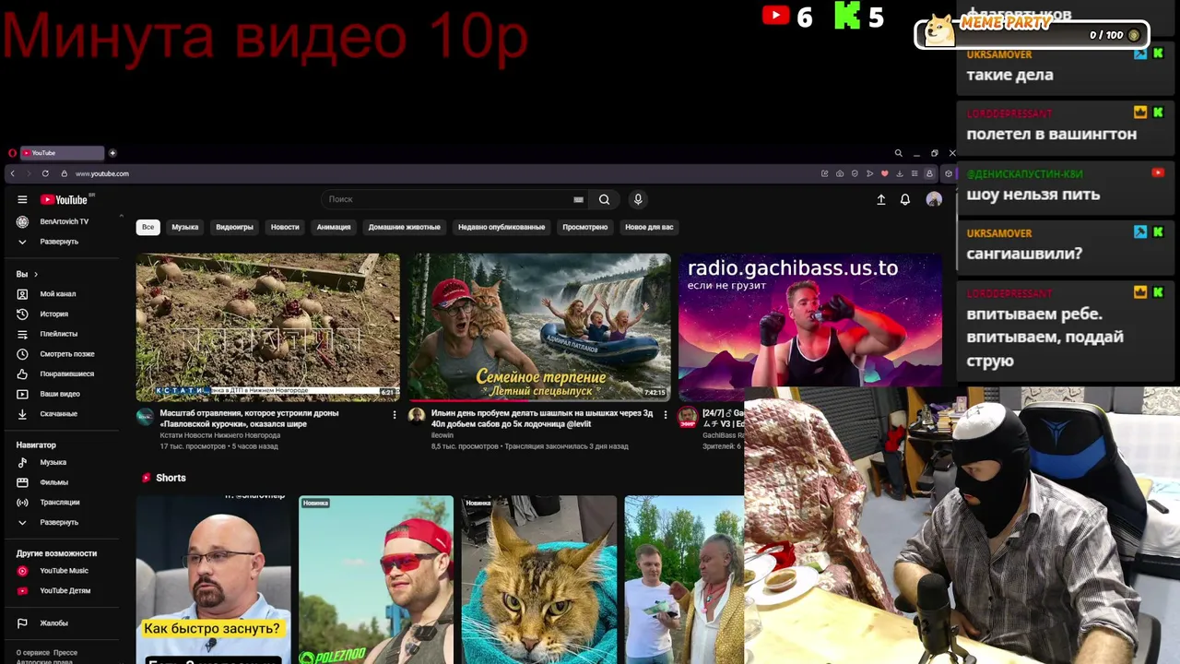
Task: Open the ileowin channel name link
Action: coord(442,435)
